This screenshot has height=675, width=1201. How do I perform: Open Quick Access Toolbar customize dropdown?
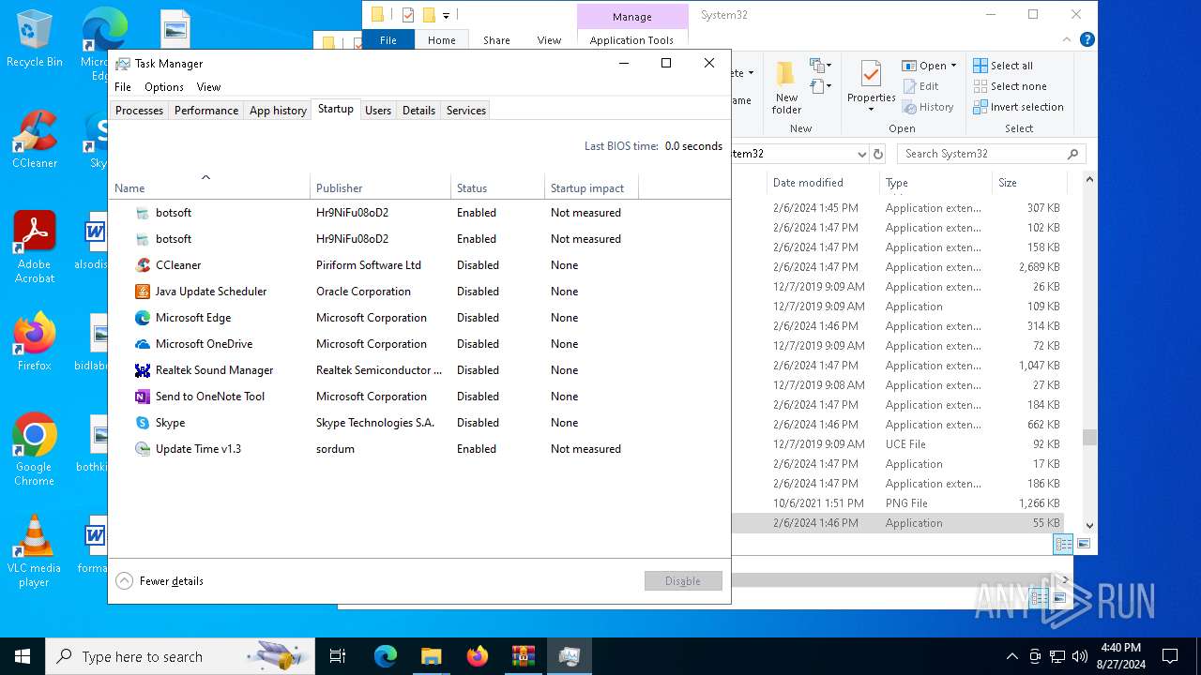[446, 15]
